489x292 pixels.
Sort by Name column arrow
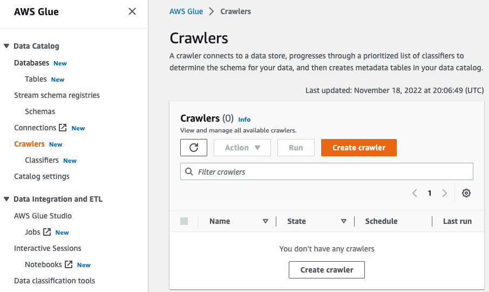266,221
